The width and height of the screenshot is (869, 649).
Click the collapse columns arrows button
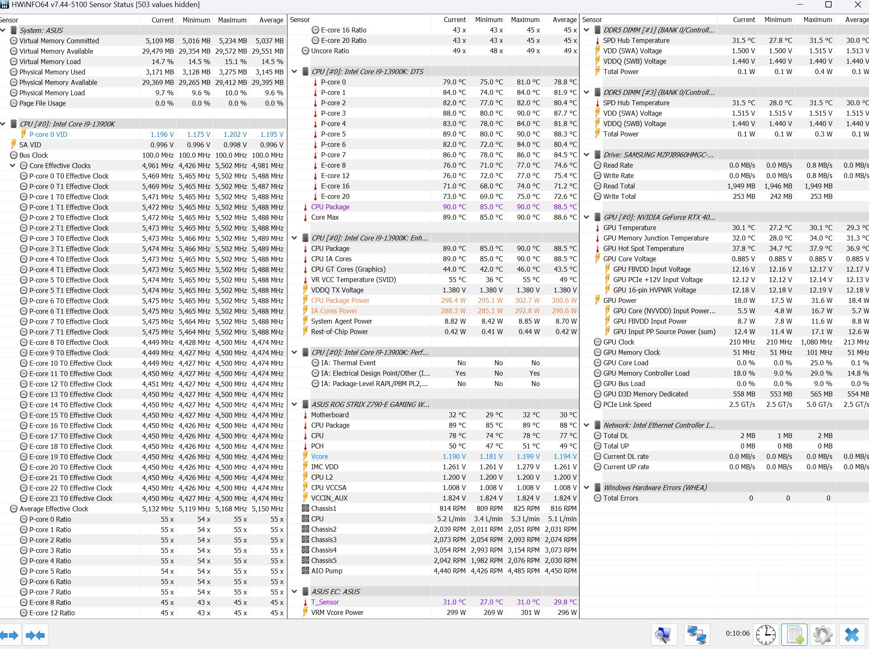click(35, 635)
